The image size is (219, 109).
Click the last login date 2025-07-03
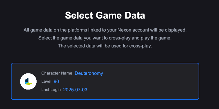[75, 90]
